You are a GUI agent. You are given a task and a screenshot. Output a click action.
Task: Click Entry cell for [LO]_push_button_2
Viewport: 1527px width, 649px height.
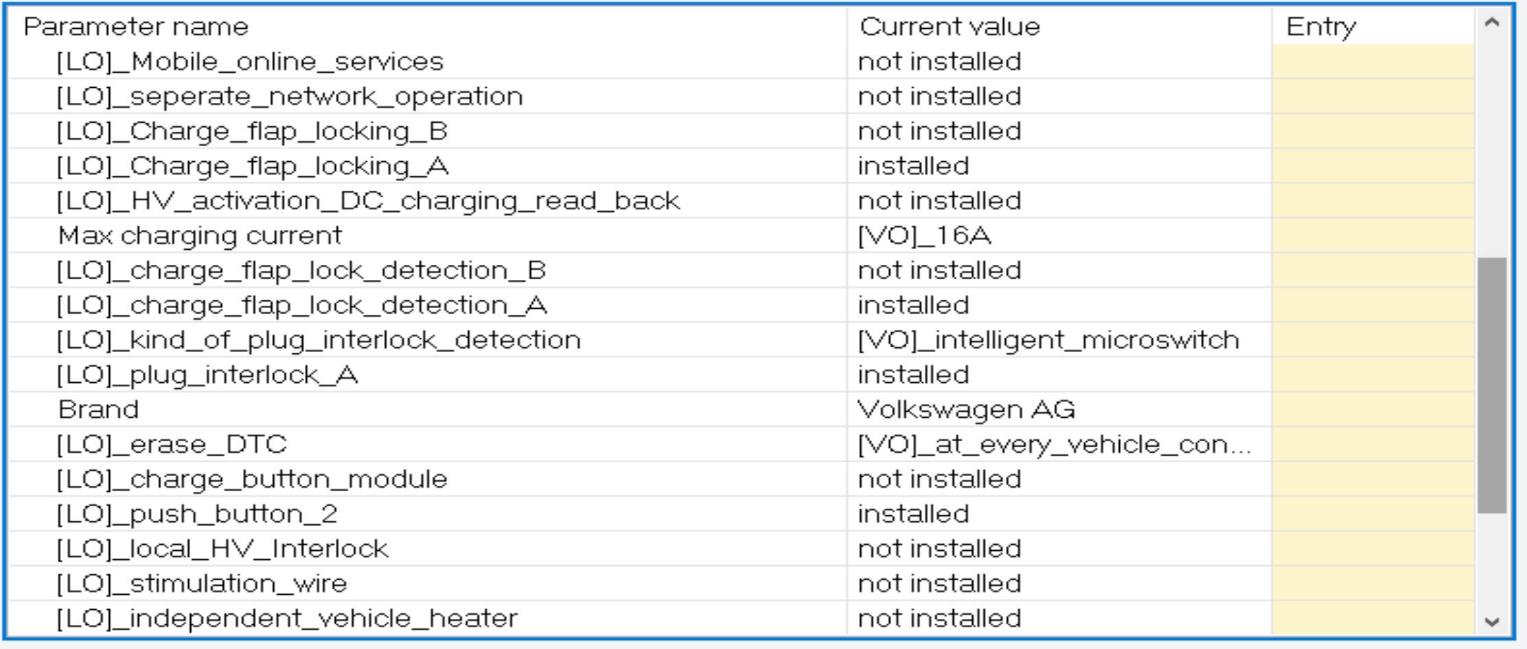pyautogui.click(x=1373, y=514)
